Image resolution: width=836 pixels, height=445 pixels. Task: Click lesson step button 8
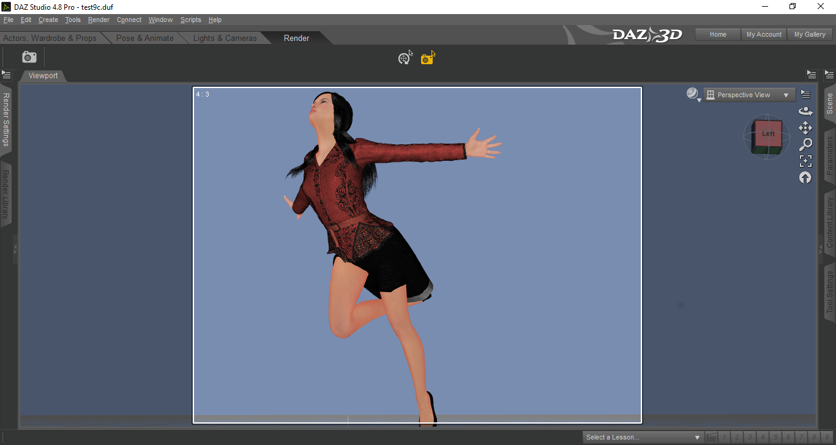(x=815, y=437)
